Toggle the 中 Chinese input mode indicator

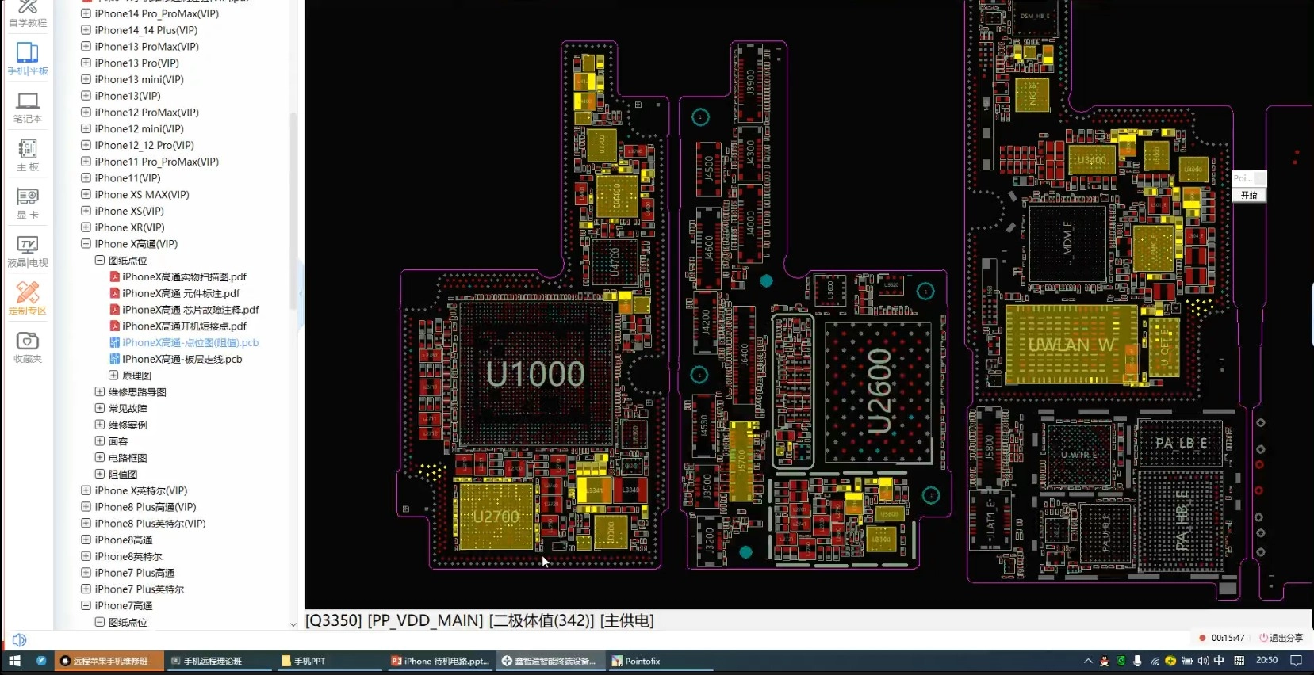(x=1219, y=661)
